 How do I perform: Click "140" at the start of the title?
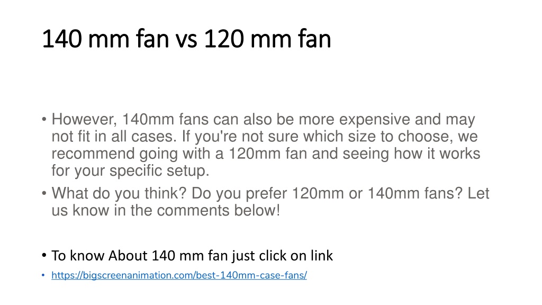[x=62, y=39]
